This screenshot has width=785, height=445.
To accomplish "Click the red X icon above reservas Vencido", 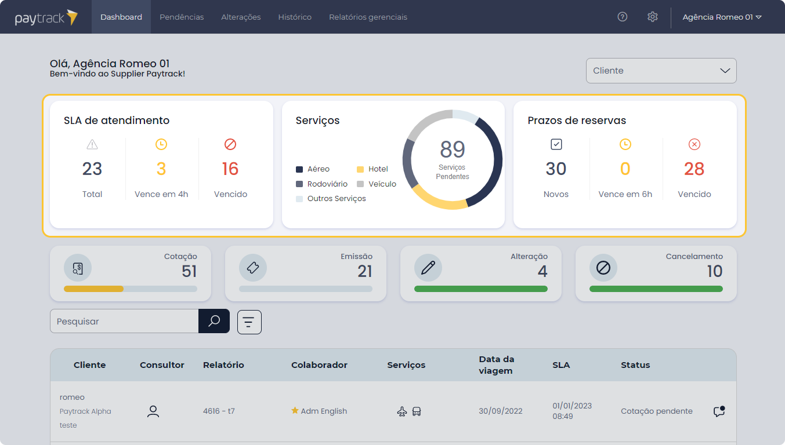I will tap(694, 144).
